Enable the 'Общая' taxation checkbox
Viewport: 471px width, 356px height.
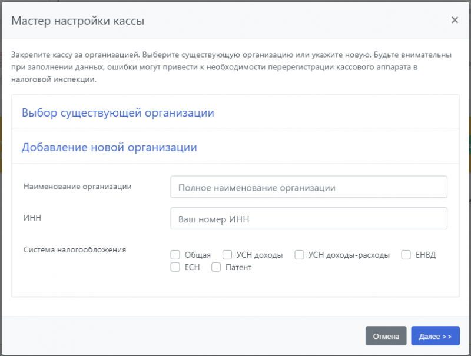(x=175, y=255)
